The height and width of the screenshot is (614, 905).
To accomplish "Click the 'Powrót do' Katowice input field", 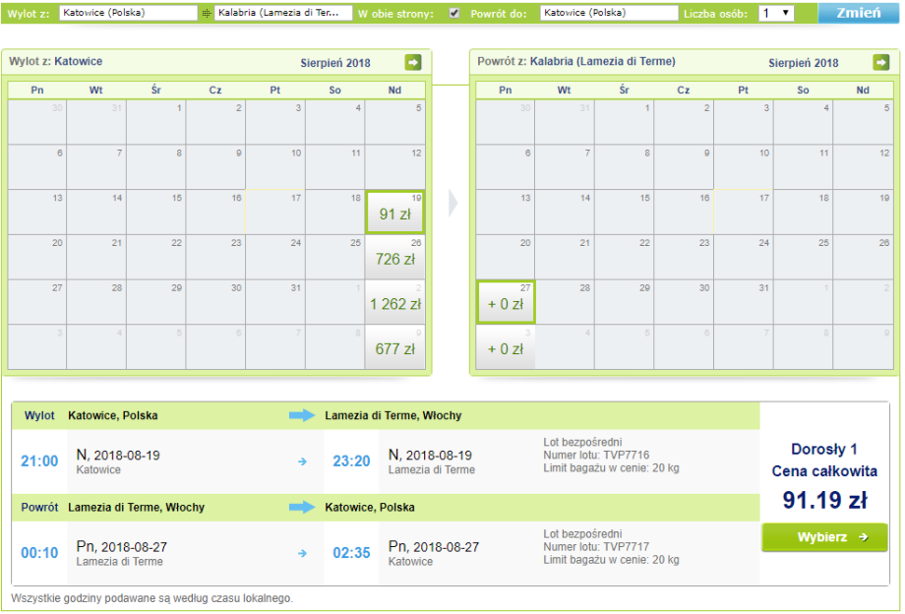I will (609, 14).
